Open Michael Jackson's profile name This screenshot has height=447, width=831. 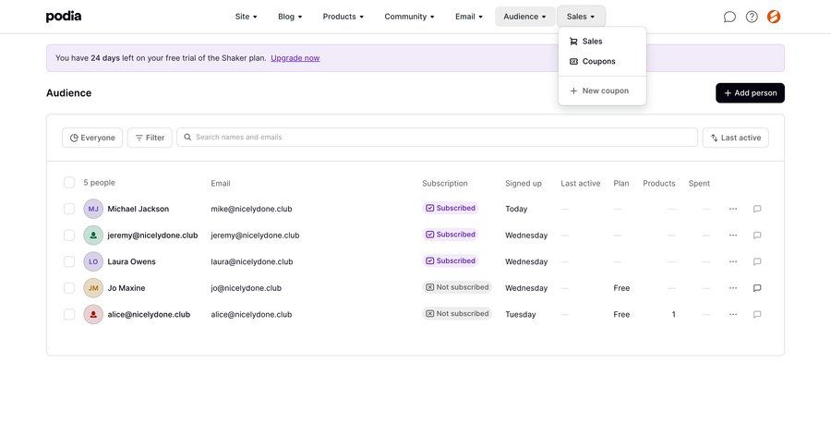point(138,209)
